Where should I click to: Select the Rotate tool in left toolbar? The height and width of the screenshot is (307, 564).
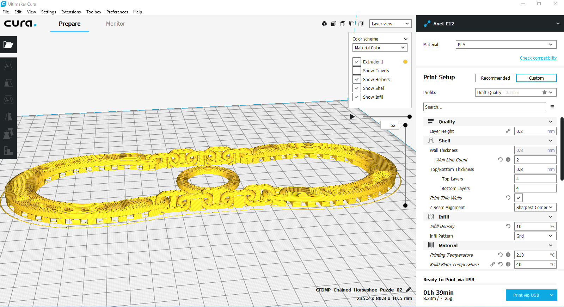coord(8,100)
